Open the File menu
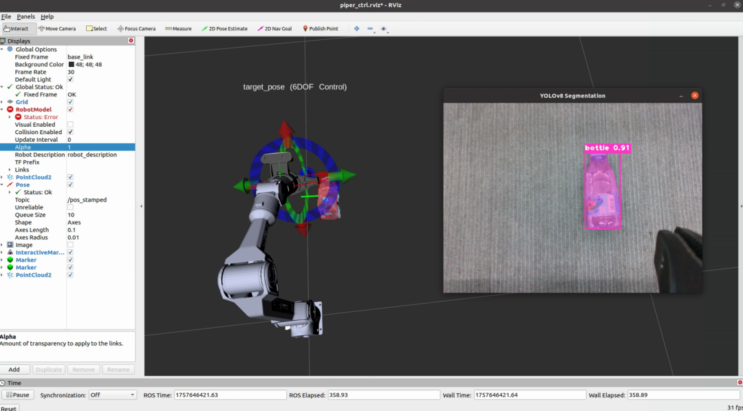743x411 pixels. 6,17
